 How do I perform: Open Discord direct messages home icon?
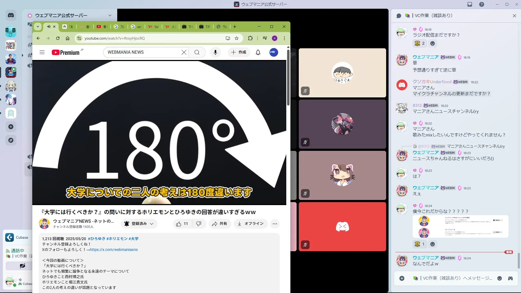[11, 15]
